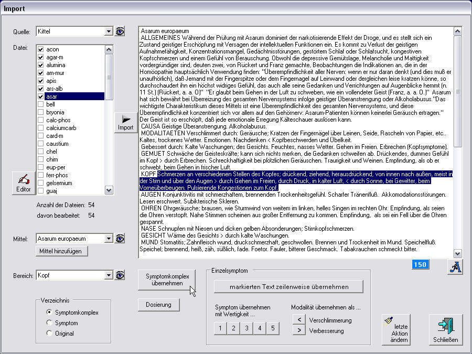Click the 'Mittel hinzufügen' button

coord(62,251)
